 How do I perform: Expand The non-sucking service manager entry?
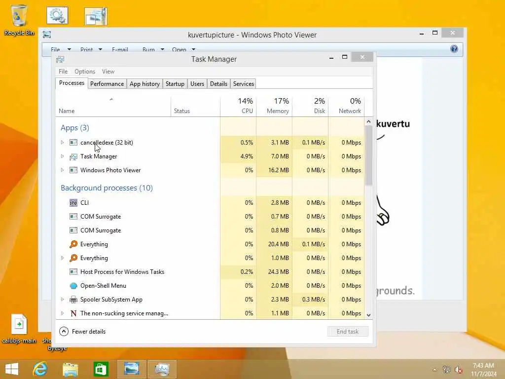point(63,313)
